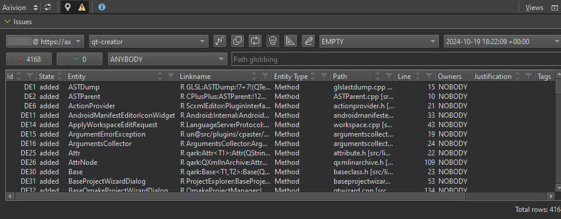Click filter icon in Path column
This screenshot has height=219, width=561.
pos(389,76)
